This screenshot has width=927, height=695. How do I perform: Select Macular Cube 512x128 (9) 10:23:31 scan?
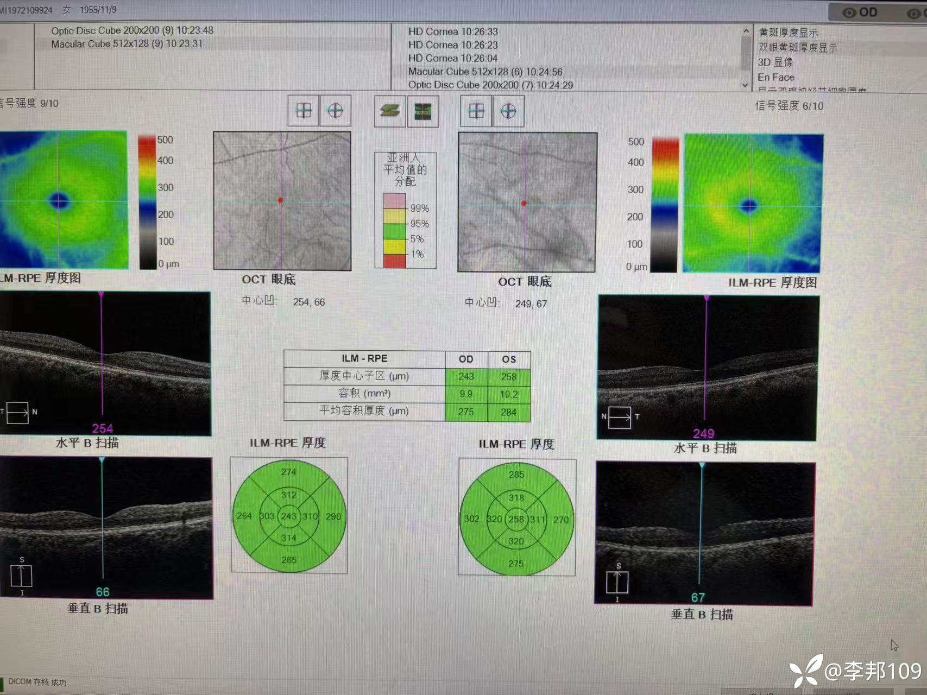point(127,44)
